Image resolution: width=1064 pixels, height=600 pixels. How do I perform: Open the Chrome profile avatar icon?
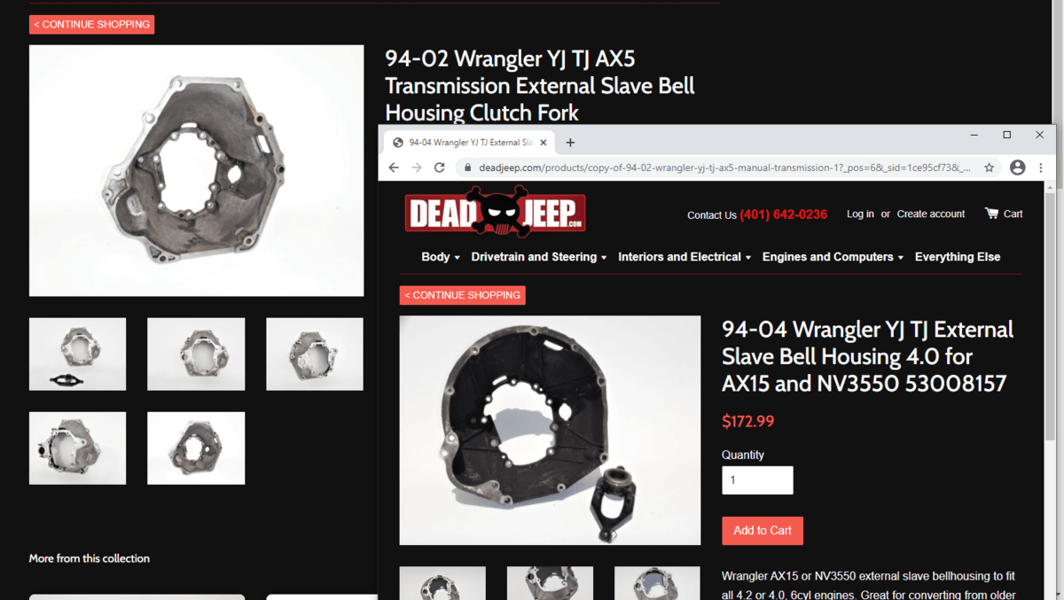click(1018, 168)
